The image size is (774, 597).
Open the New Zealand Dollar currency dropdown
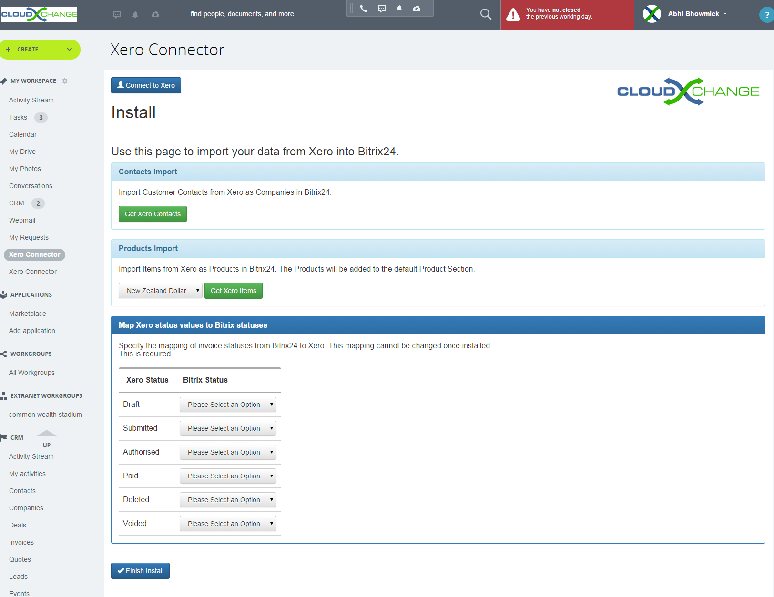[160, 290]
